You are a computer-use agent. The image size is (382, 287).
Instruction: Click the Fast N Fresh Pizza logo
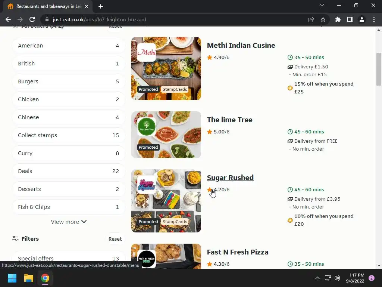point(147,259)
